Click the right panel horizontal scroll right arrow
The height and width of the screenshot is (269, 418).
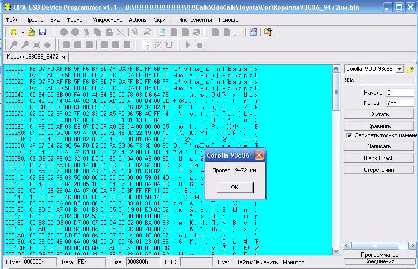coord(412,246)
